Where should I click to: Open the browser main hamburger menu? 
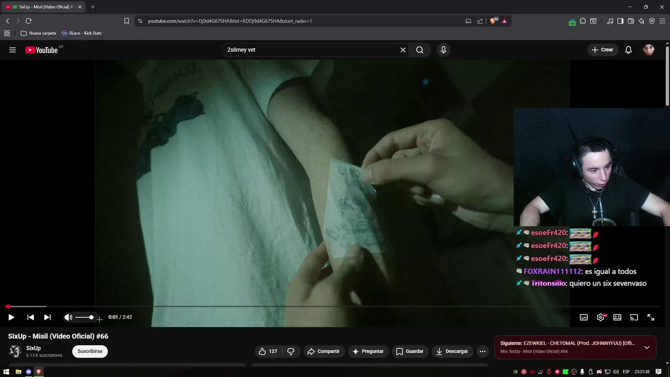[x=662, y=21]
